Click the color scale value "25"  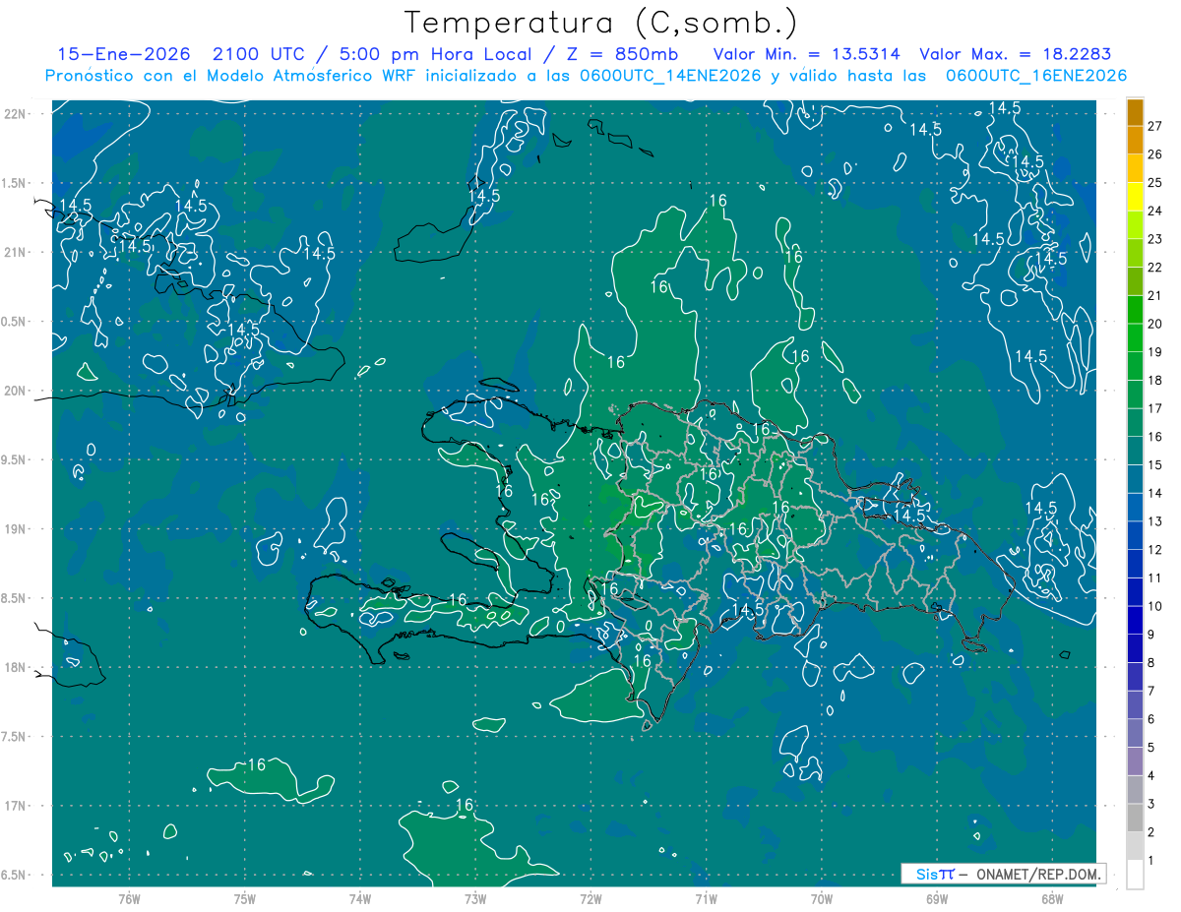pos(1155,183)
